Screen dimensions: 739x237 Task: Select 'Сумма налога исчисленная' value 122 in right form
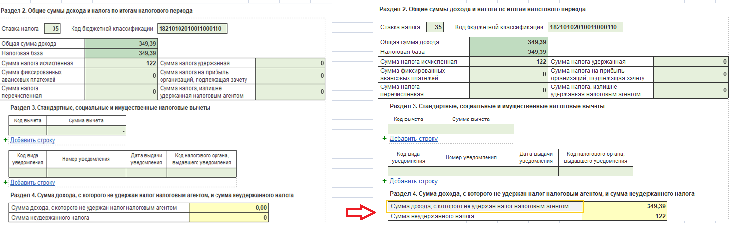click(x=509, y=62)
